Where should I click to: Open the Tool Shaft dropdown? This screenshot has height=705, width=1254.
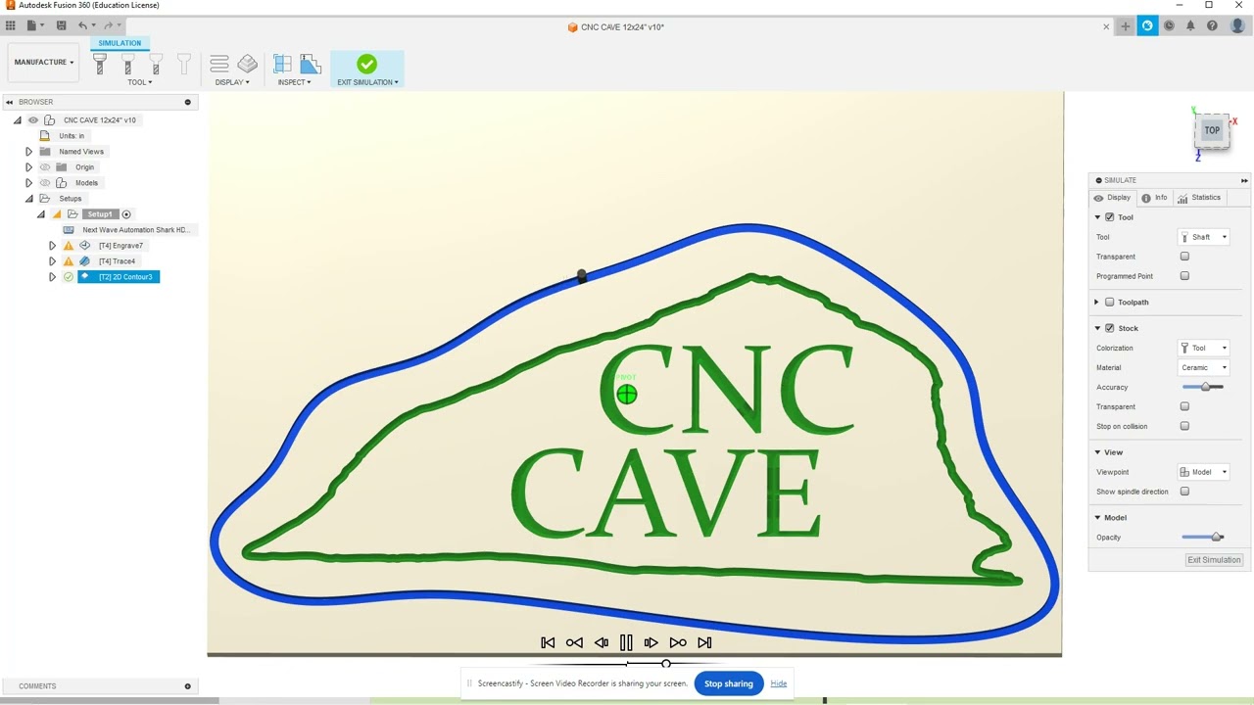pos(1203,237)
